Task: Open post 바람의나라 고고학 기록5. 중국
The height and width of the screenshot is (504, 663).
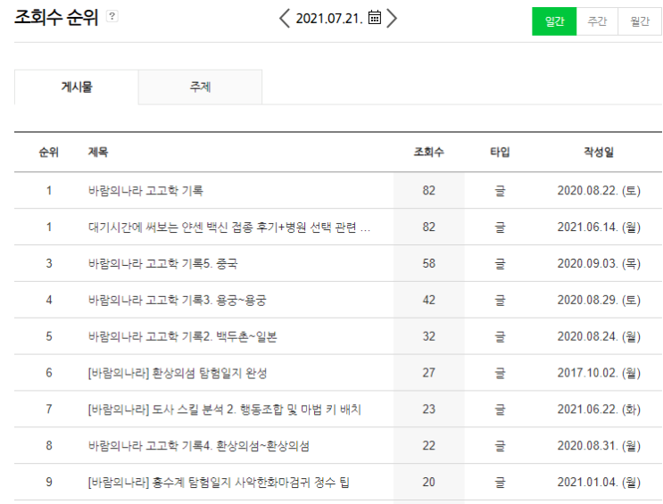Action: coord(162,264)
